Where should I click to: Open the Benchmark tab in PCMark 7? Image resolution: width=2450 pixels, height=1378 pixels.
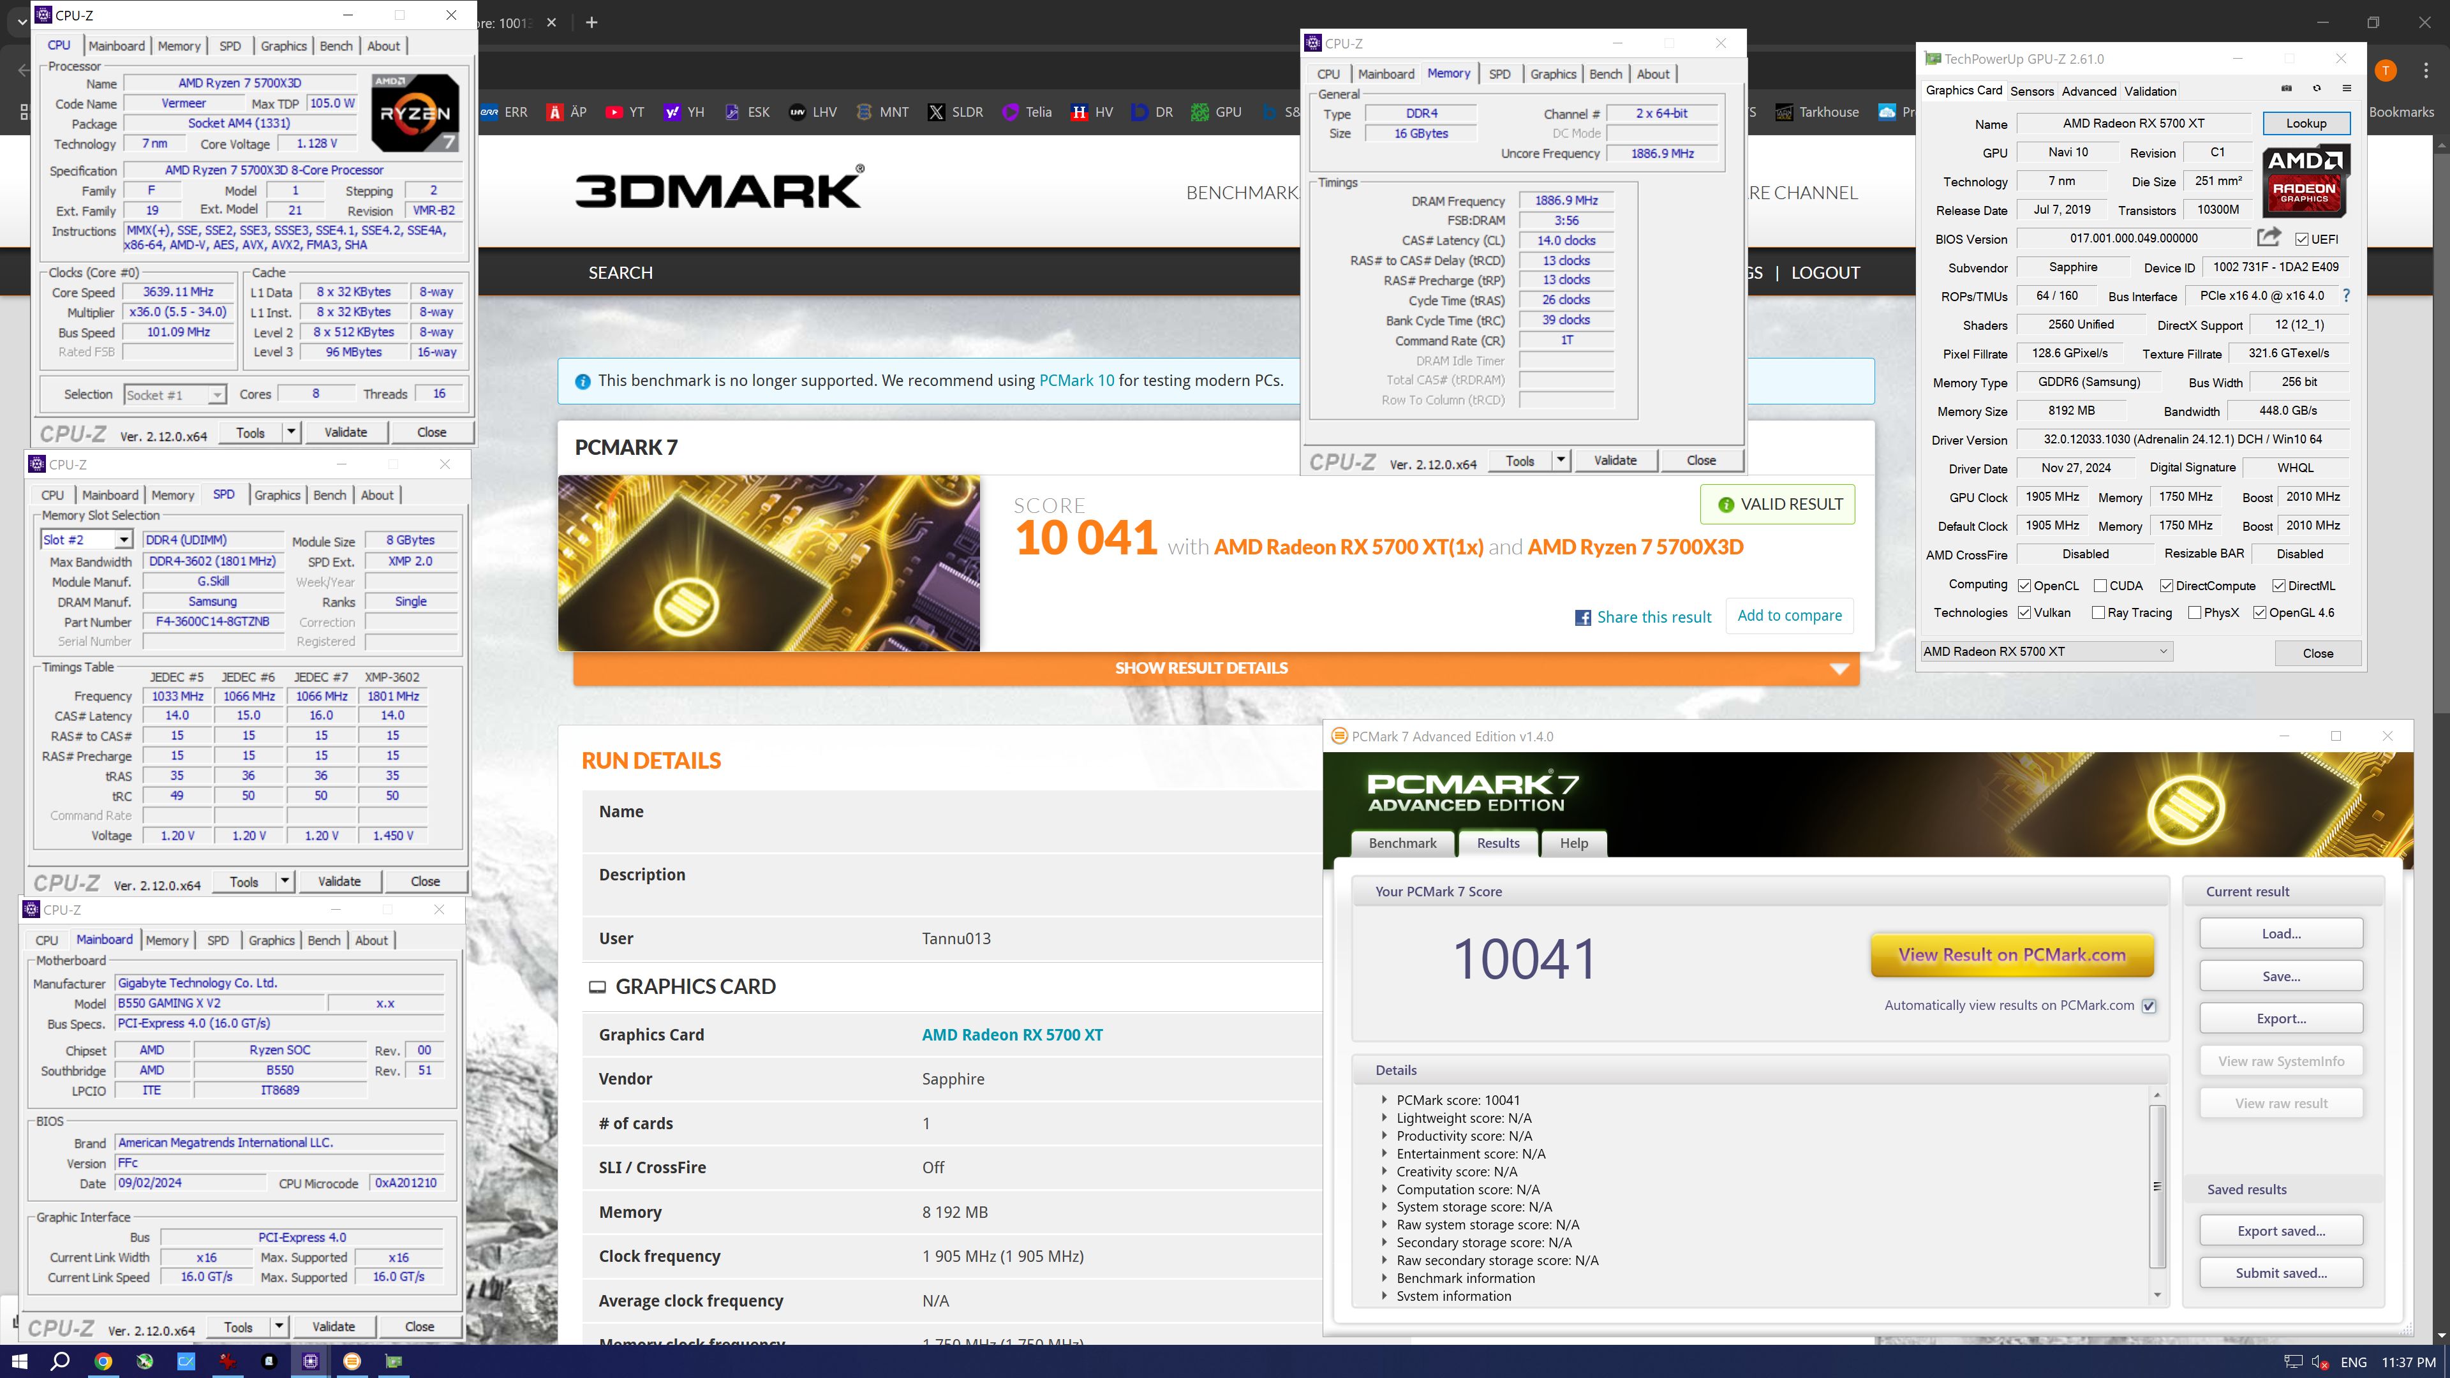[1402, 843]
